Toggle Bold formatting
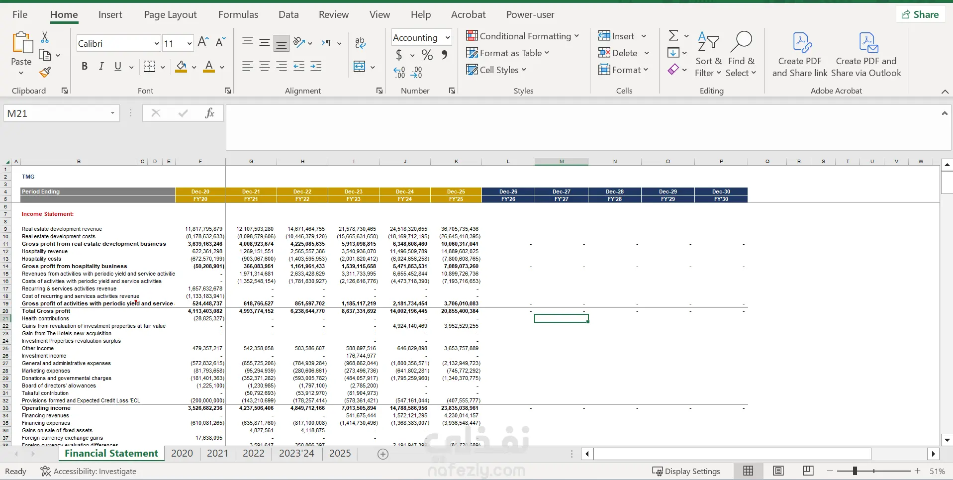Viewport: 953px width, 480px height. click(85, 67)
